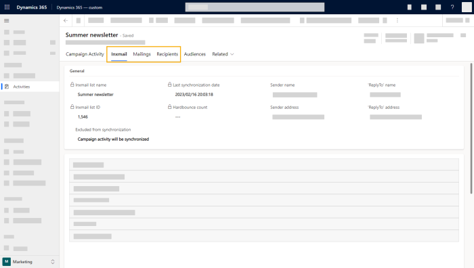Switch to the Audiences tab

[x=195, y=54]
